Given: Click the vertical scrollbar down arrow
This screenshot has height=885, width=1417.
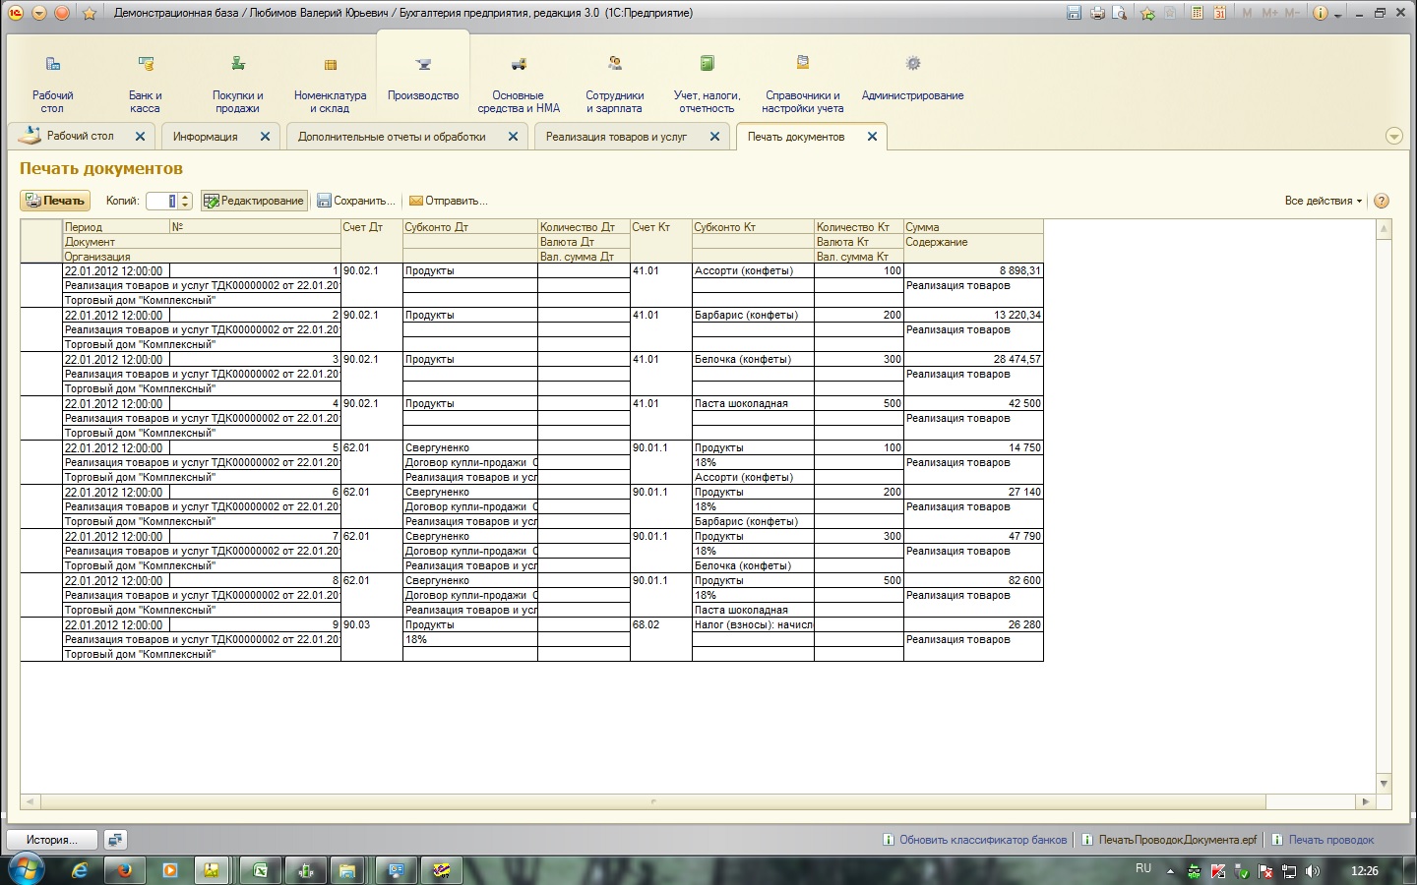Looking at the screenshot, I should [1384, 784].
